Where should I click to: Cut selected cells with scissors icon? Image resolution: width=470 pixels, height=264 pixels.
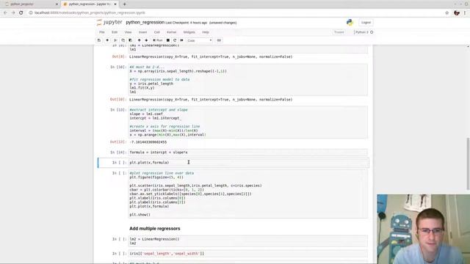pos(115,40)
